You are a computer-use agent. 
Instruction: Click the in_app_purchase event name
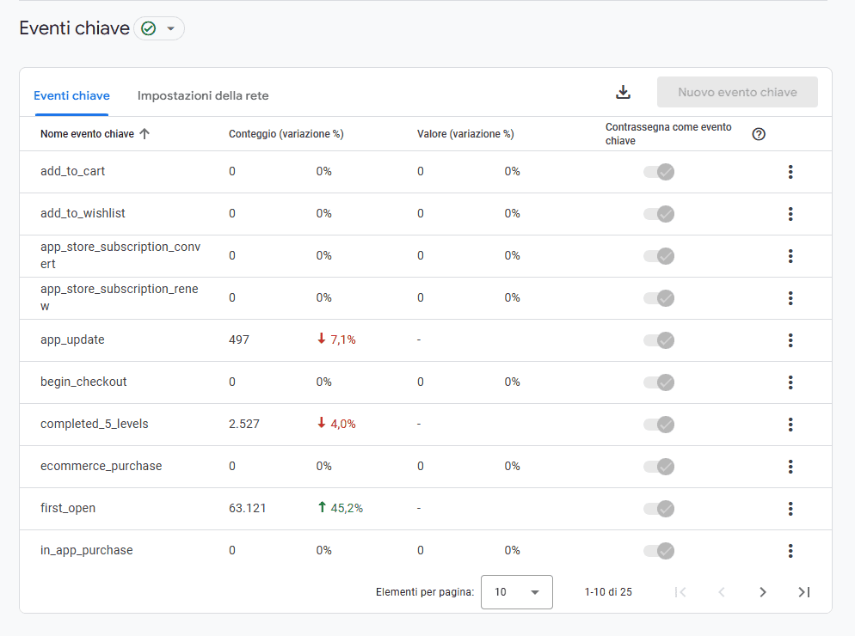point(87,550)
